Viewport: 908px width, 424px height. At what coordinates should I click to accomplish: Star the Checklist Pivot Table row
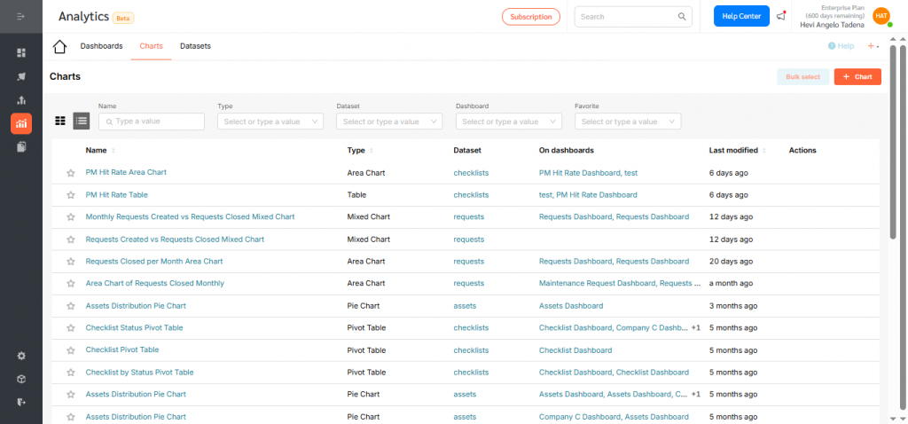[70, 350]
